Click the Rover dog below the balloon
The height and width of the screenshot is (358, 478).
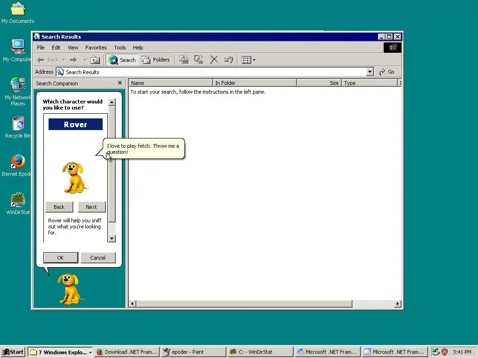coord(70,289)
